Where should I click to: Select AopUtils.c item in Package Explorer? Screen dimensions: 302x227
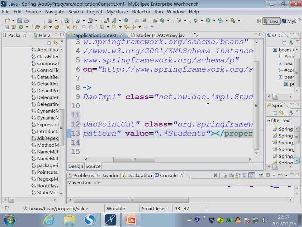pyautogui.click(x=45, y=50)
